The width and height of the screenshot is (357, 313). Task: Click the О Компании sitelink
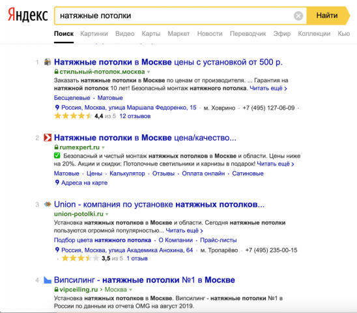point(175,240)
